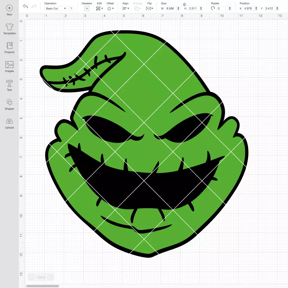Click the 100% zoom level label
The height and width of the screenshot is (288, 288).
tap(41, 277)
